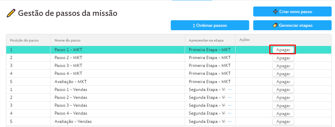335x127 pixels.
Task: Select the Passo 1 - Vendas step name
Action: pos(71,90)
